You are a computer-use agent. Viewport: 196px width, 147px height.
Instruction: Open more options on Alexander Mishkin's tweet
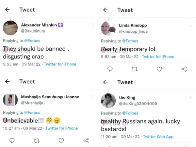[x=93, y=25]
